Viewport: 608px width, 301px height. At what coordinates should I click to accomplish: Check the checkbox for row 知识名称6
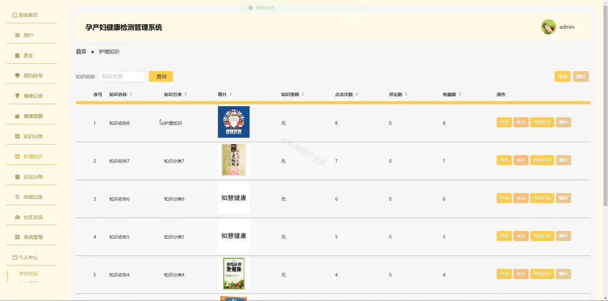80,199
